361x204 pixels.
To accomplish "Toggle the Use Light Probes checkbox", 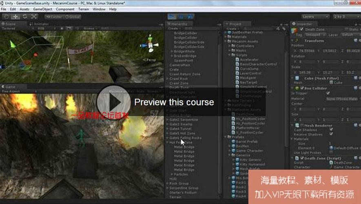I will click(x=331, y=153).
